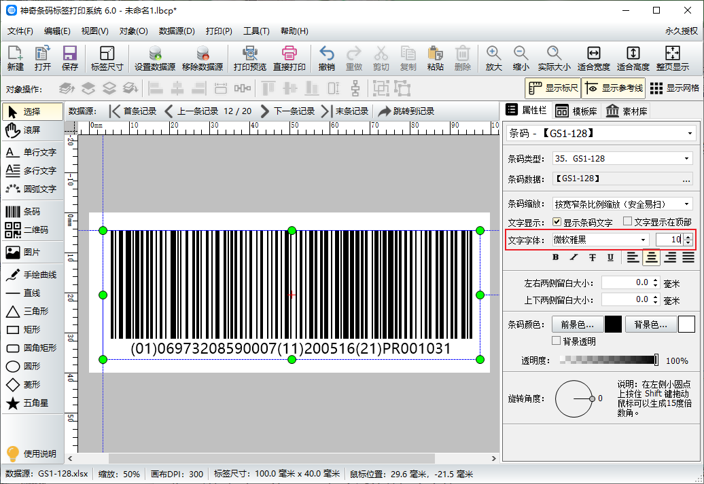Enable the 背景透明 checkbox
704x484 pixels.
pyautogui.click(x=557, y=341)
